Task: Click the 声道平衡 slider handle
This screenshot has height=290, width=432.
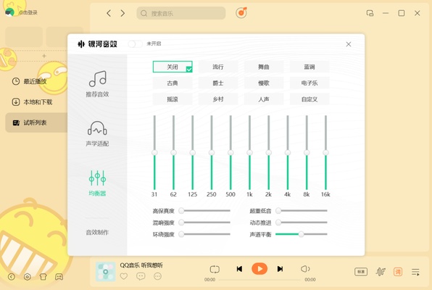Action: point(301,234)
